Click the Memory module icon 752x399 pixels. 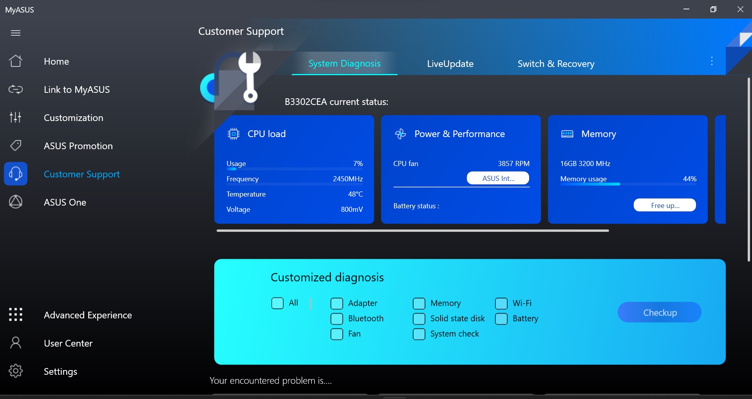point(567,134)
